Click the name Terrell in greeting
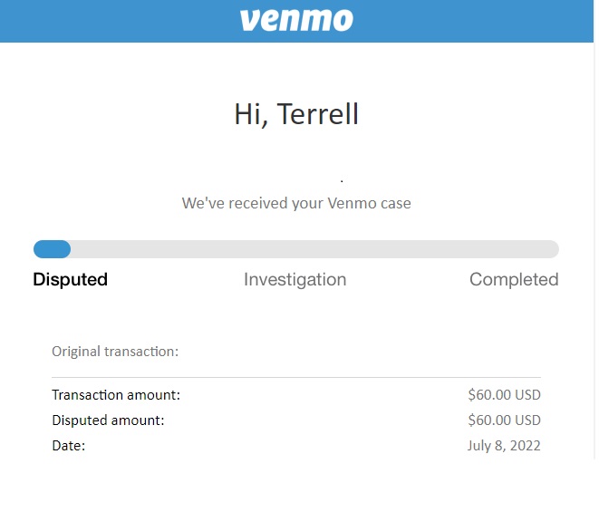599x512 pixels. (317, 114)
